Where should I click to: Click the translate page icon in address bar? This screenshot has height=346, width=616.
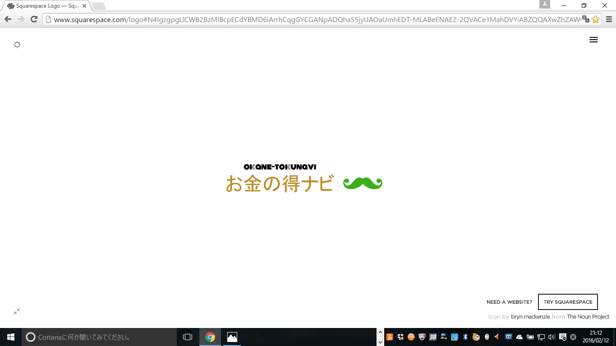point(585,19)
